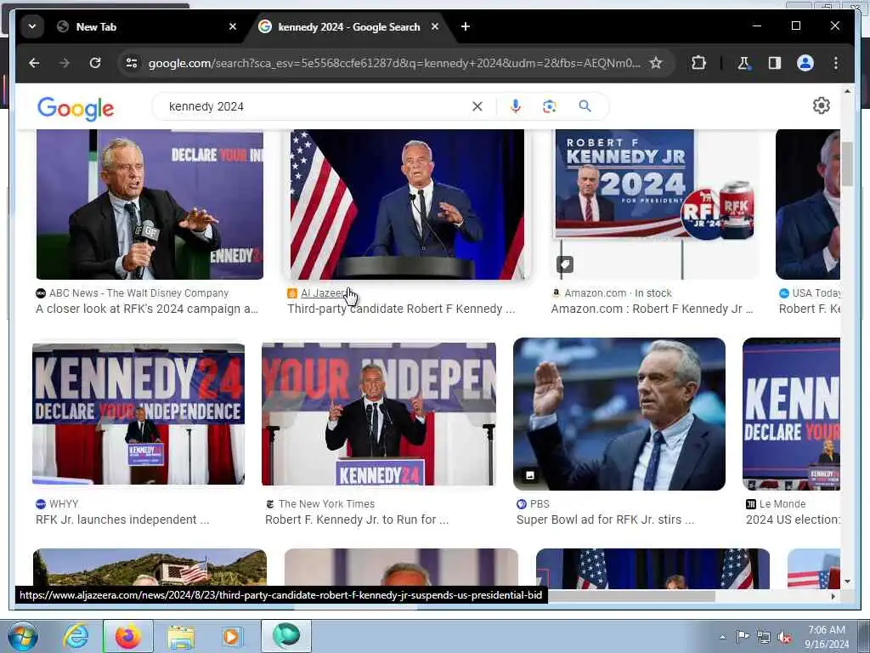Open the Amazon Kennedy Jr 2024 yard sign image
Viewport: 870px width, 653px height.
[655, 204]
